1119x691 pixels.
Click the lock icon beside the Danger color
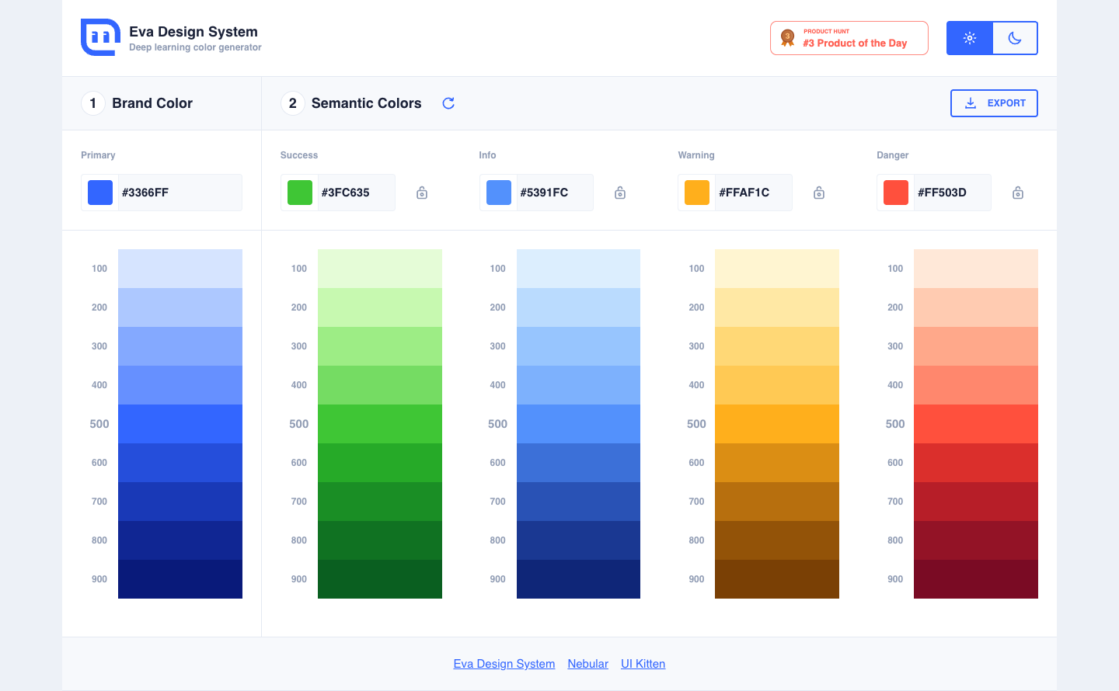[x=1017, y=192]
